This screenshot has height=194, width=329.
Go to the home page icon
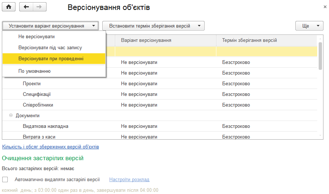8,7
